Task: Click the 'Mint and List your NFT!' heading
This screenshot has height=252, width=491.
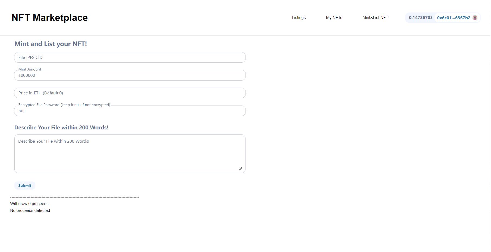Action: [51, 44]
